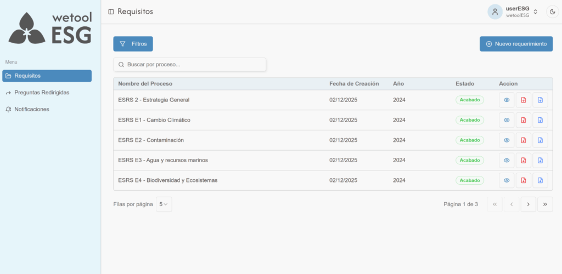Click the Buscar por proceso search field
Image resolution: width=562 pixels, height=274 pixels.
click(x=189, y=65)
